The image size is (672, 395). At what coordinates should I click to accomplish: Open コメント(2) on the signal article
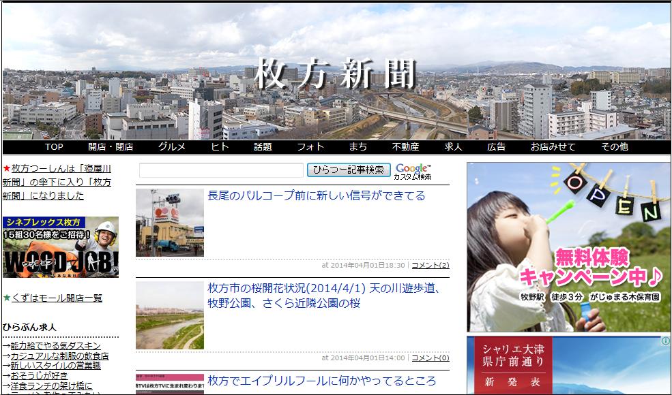click(430, 266)
